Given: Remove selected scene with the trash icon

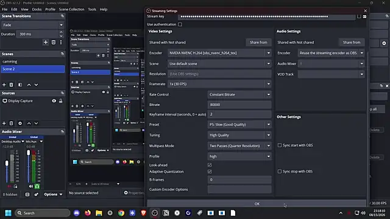Looking at the screenshot, I should click(x=11, y=85).
